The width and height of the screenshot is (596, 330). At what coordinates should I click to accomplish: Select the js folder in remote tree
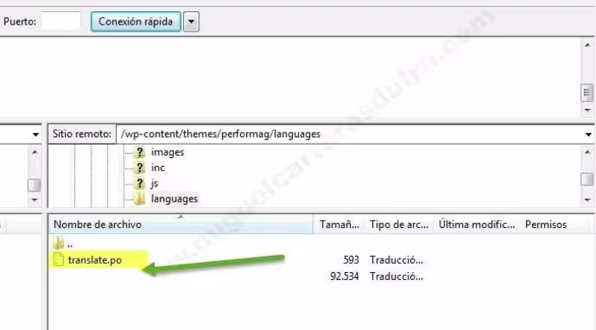point(154,183)
